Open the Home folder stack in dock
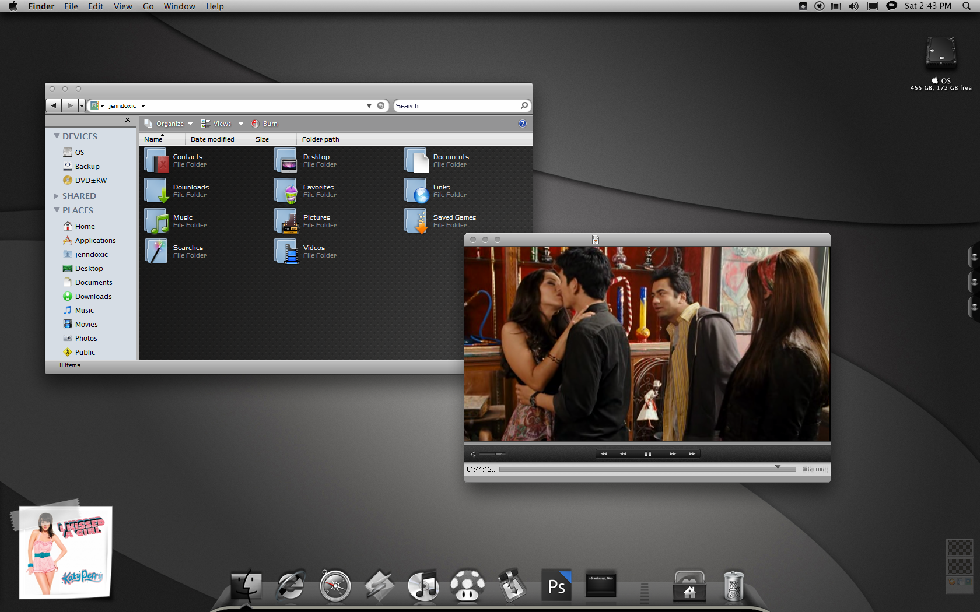 [689, 586]
